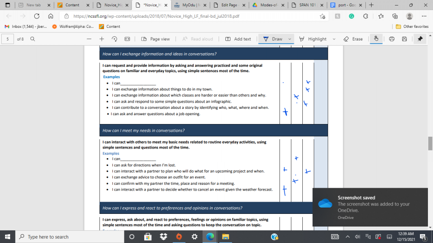Viewport: 433px width, 243px height.
Task: Open the volume control
Action: pos(358,237)
